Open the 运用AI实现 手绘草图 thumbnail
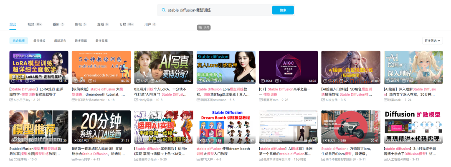451x167 pixels. tap(164, 127)
